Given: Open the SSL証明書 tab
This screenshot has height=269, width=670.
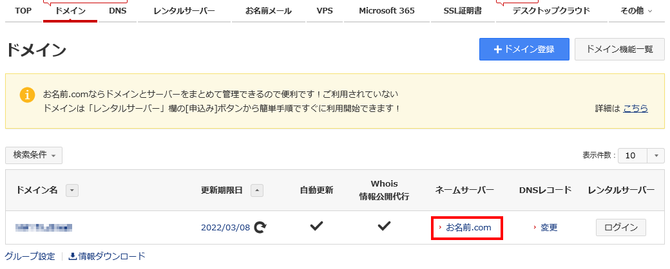Looking at the screenshot, I should tap(463, 11).
